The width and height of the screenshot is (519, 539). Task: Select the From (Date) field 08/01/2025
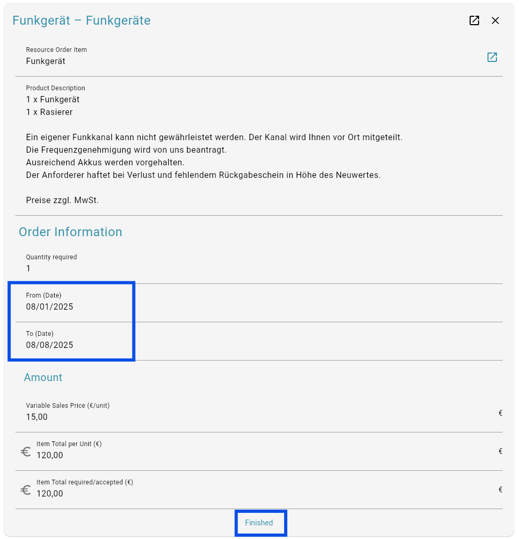259,303
